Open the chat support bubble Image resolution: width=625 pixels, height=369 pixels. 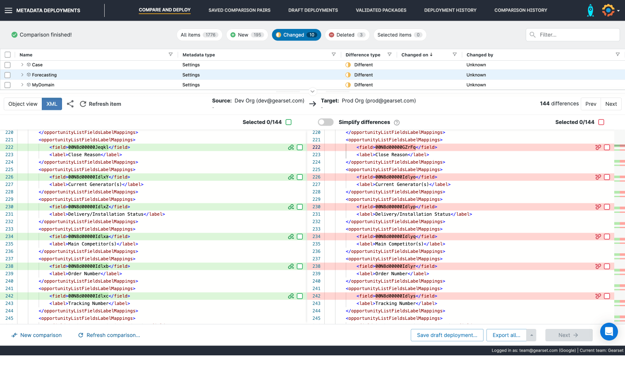(x=608, y=331)
